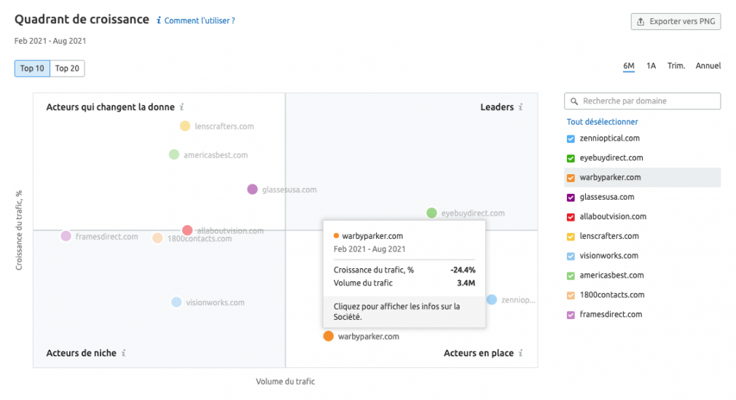Select the warbyparker.com orange data point
This screenshot has height=400, width=736.
click(x=329, y=336)
